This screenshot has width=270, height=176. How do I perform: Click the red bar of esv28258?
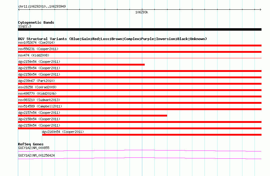tap(140, 90)
